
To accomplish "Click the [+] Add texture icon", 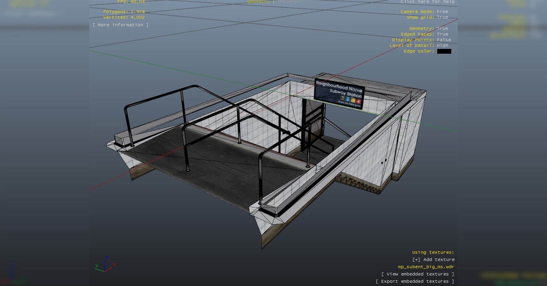I will click(x=416, y=260).
